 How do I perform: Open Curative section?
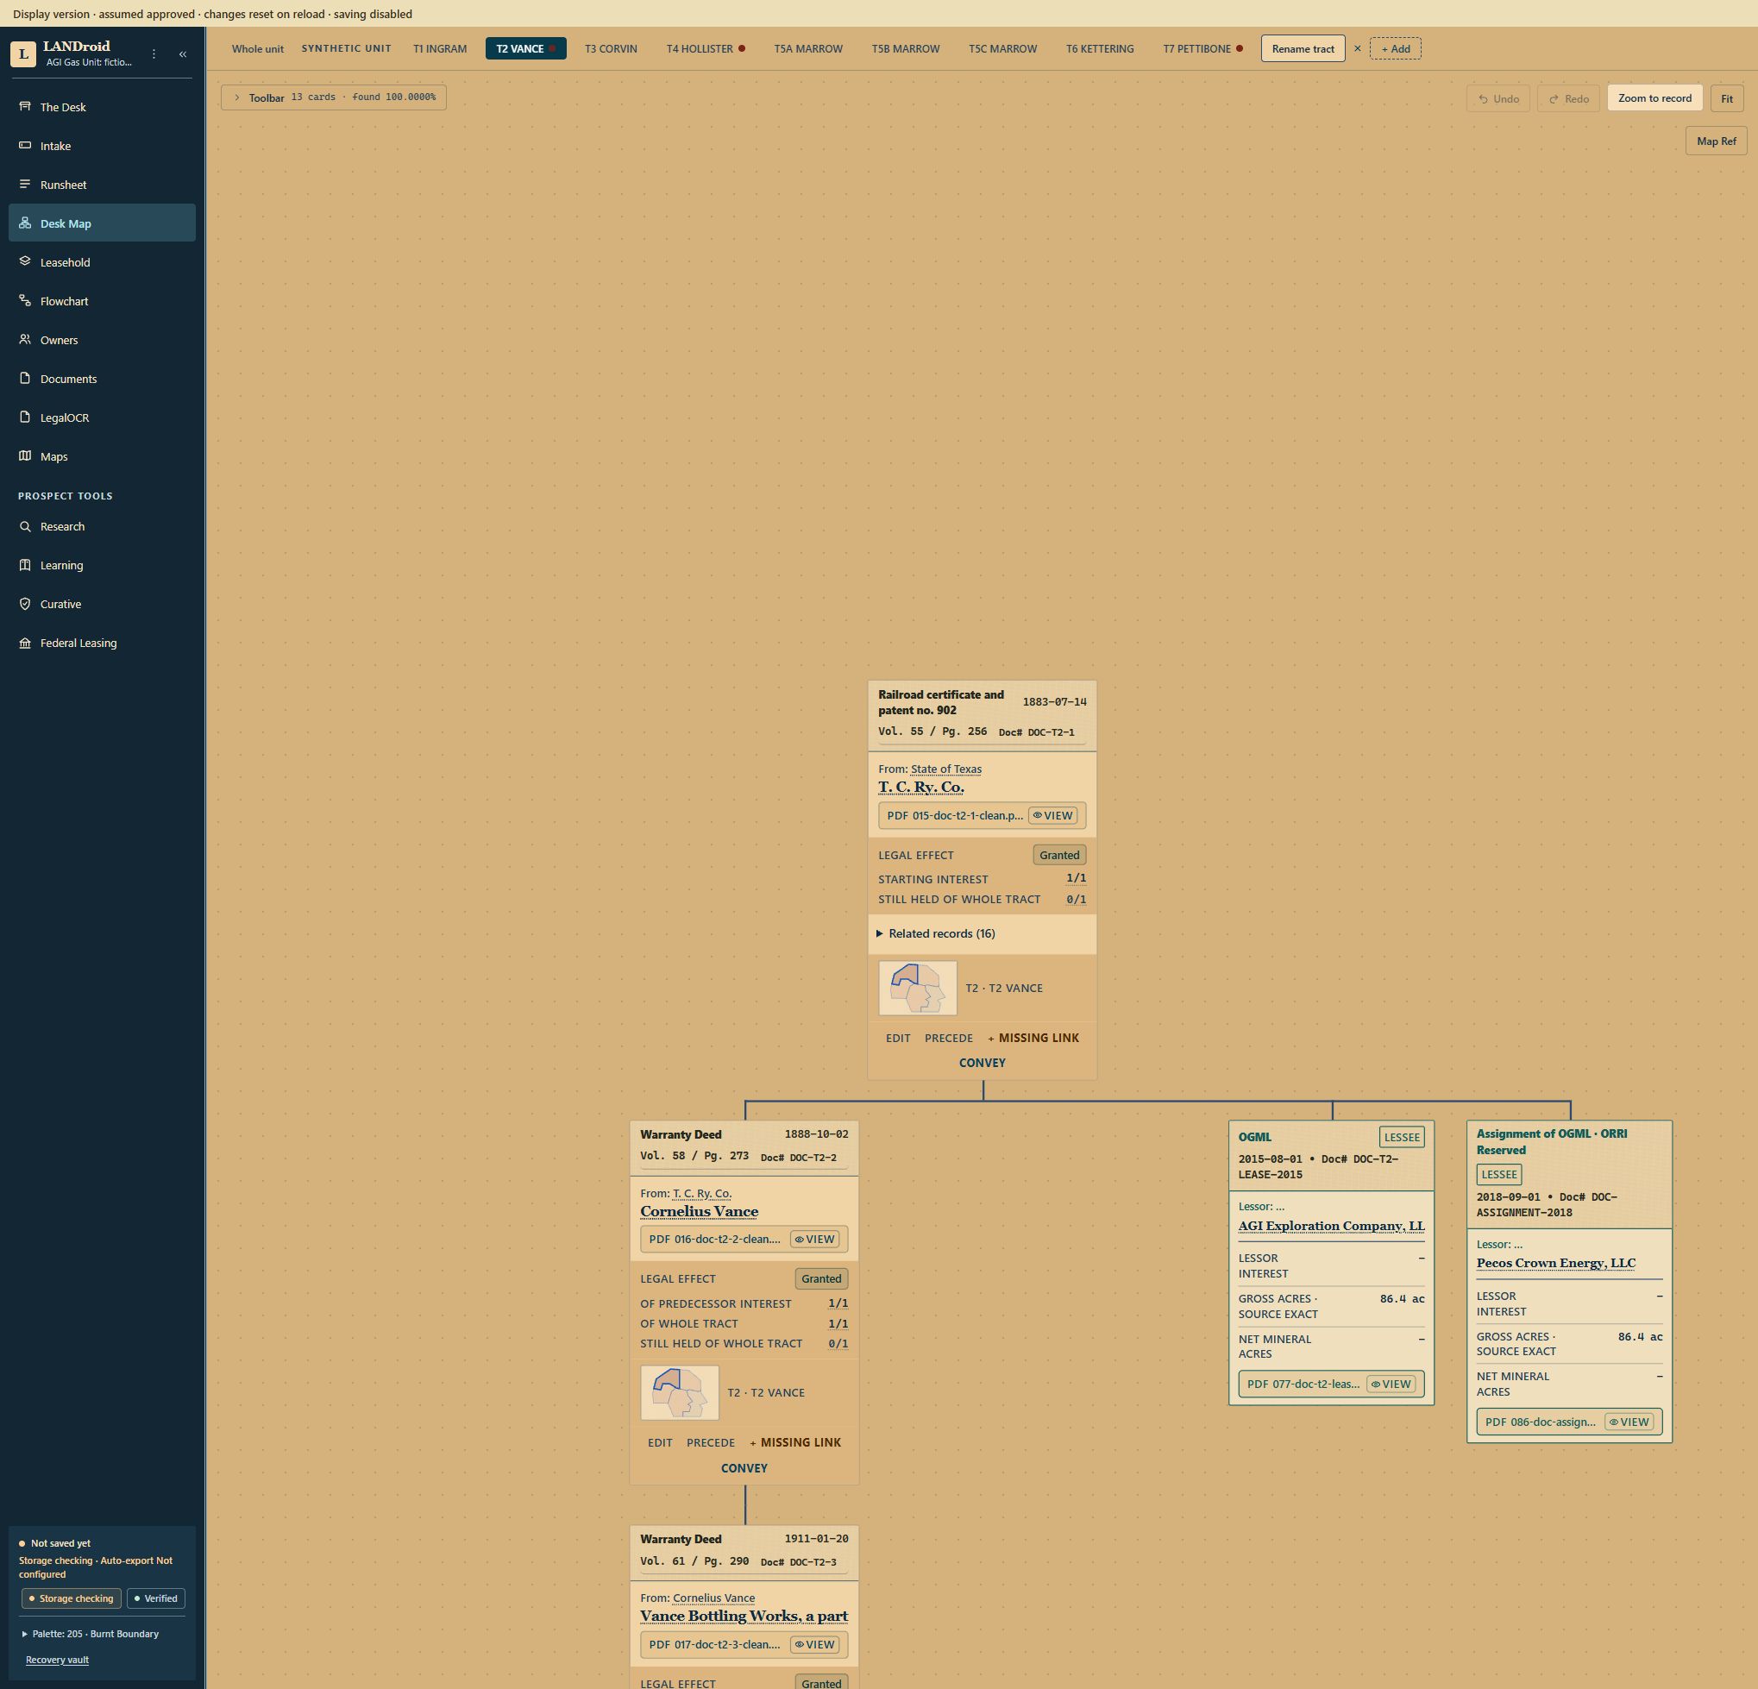pos(101,604)
